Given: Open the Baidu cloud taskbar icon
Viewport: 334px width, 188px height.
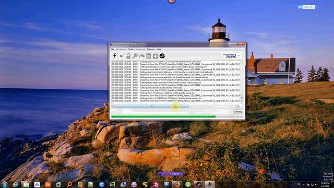Looking at the screenshot, I should pyautogui.click(x=37, y=184).
